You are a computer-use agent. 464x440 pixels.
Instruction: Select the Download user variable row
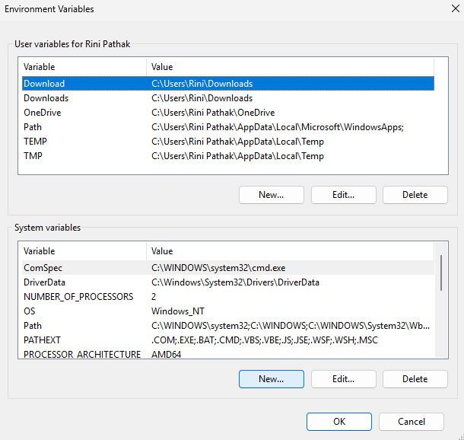44,84
